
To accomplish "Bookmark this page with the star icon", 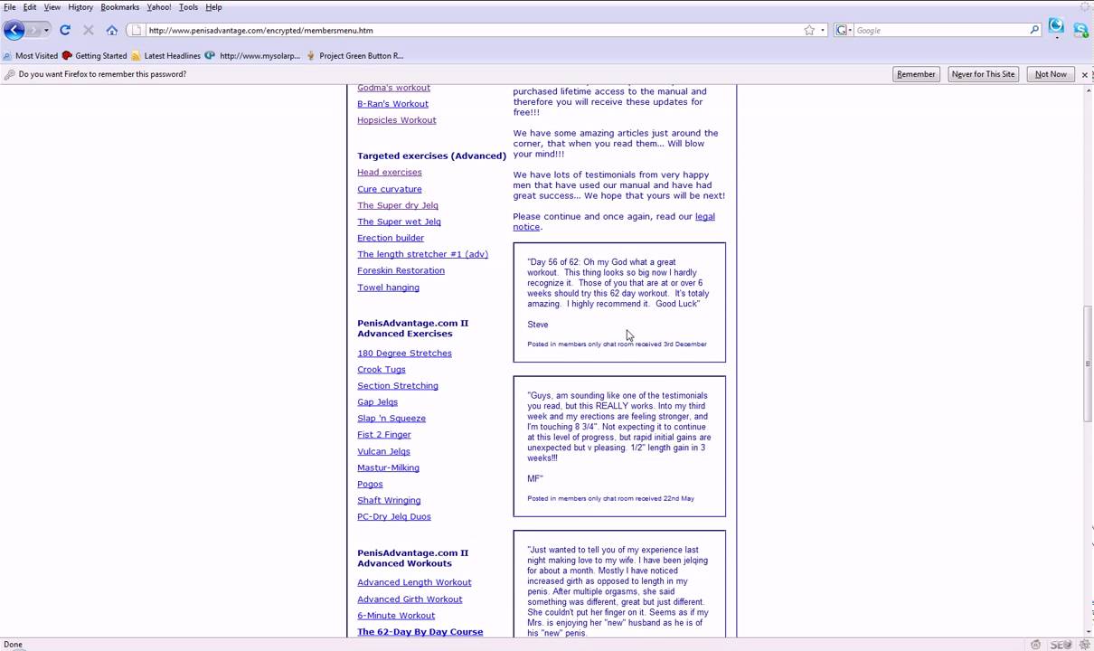I will pos(809,30).
